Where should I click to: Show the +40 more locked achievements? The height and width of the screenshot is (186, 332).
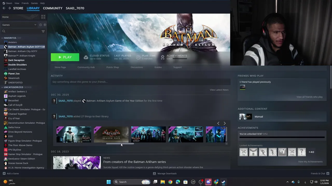(x=312, y=152)
